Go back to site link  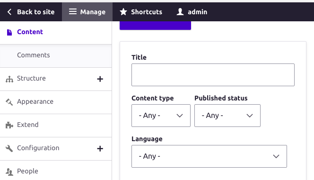pyautogui.click(x=31, y=12)
